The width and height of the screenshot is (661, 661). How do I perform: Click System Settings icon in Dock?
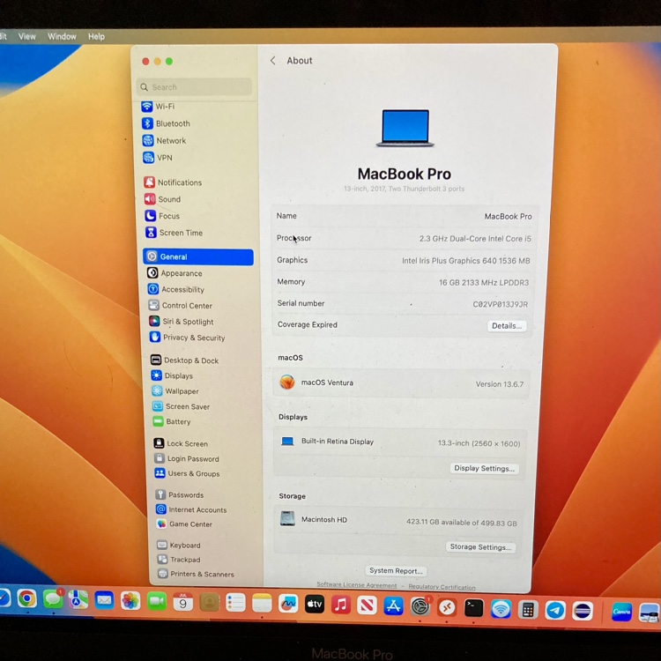coord(420,607)
